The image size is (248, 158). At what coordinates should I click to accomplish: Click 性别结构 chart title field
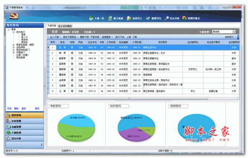179,106
